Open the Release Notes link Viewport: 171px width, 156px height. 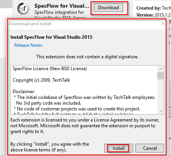click(x=28, y=45)
